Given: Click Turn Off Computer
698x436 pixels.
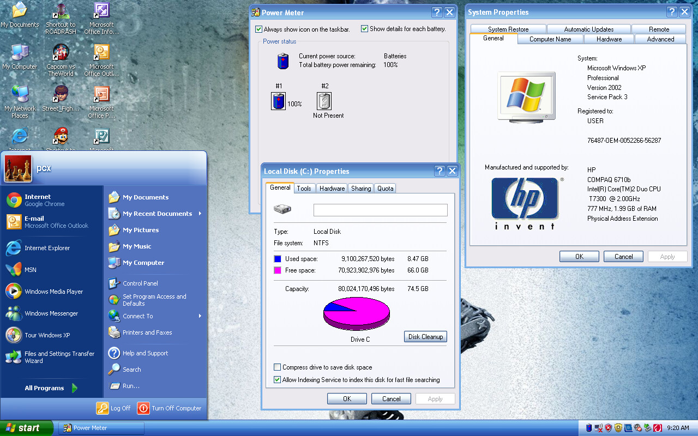Looking at the screenshot, I should [x=169, y=408].
